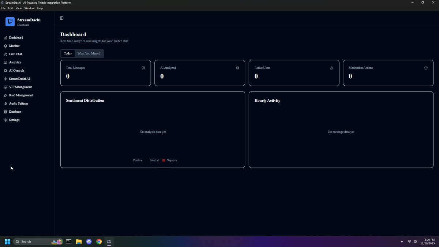Viewport: 439px width, 247px height.
Task: Switch to the What You Missed tab
Action: tap(89, 53)
